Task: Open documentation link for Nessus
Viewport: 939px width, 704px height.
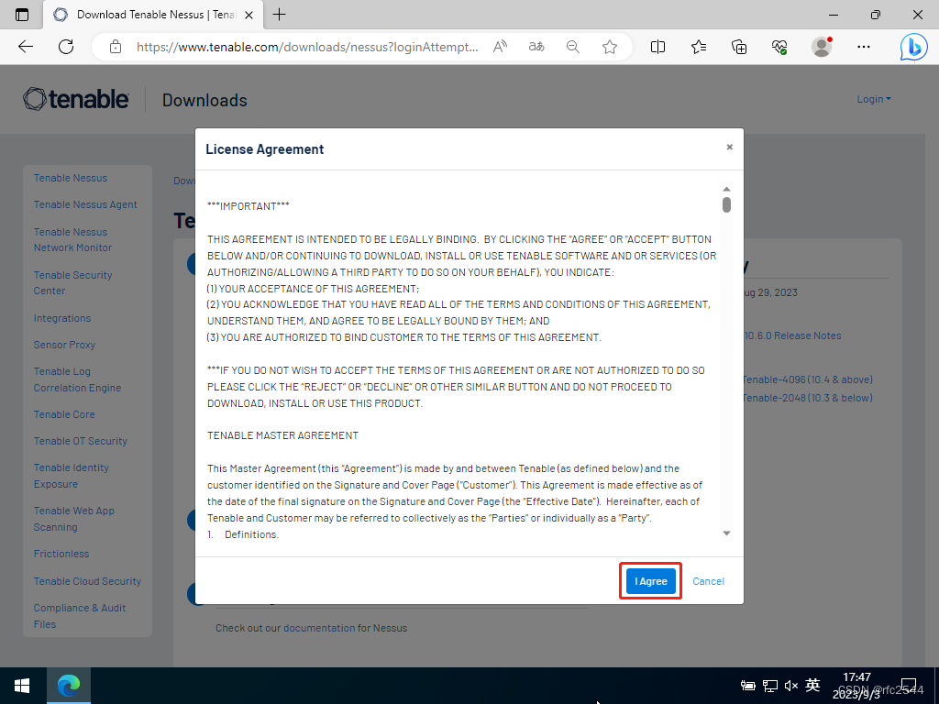Action: point(319,628)
